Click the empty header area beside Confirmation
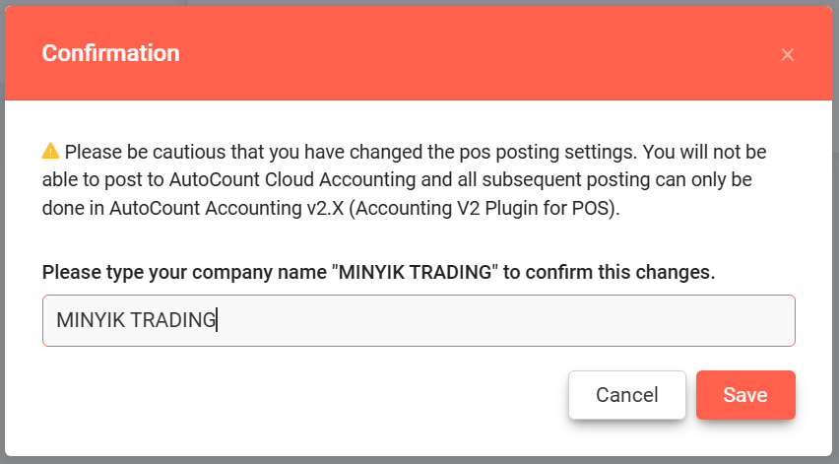This screenshot has width=839, height=464. click(477, 53)
